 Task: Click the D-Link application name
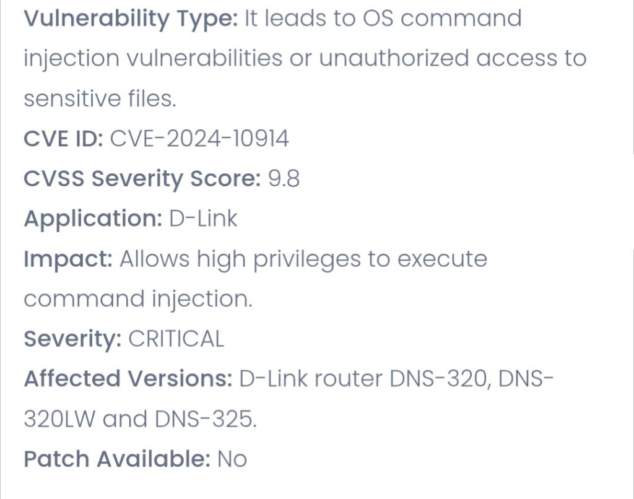203,219
